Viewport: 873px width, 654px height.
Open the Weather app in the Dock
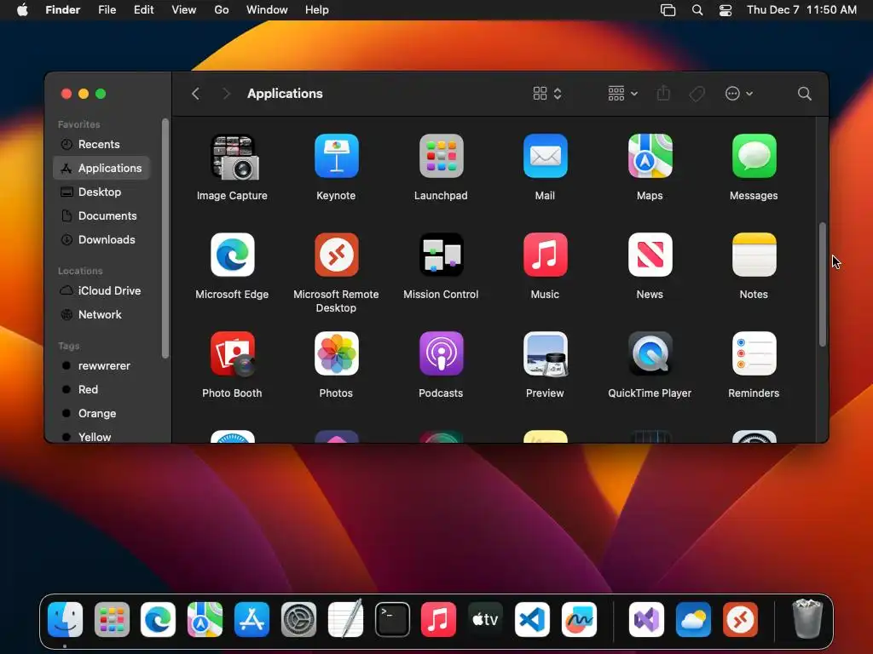(x=693, y=619)
